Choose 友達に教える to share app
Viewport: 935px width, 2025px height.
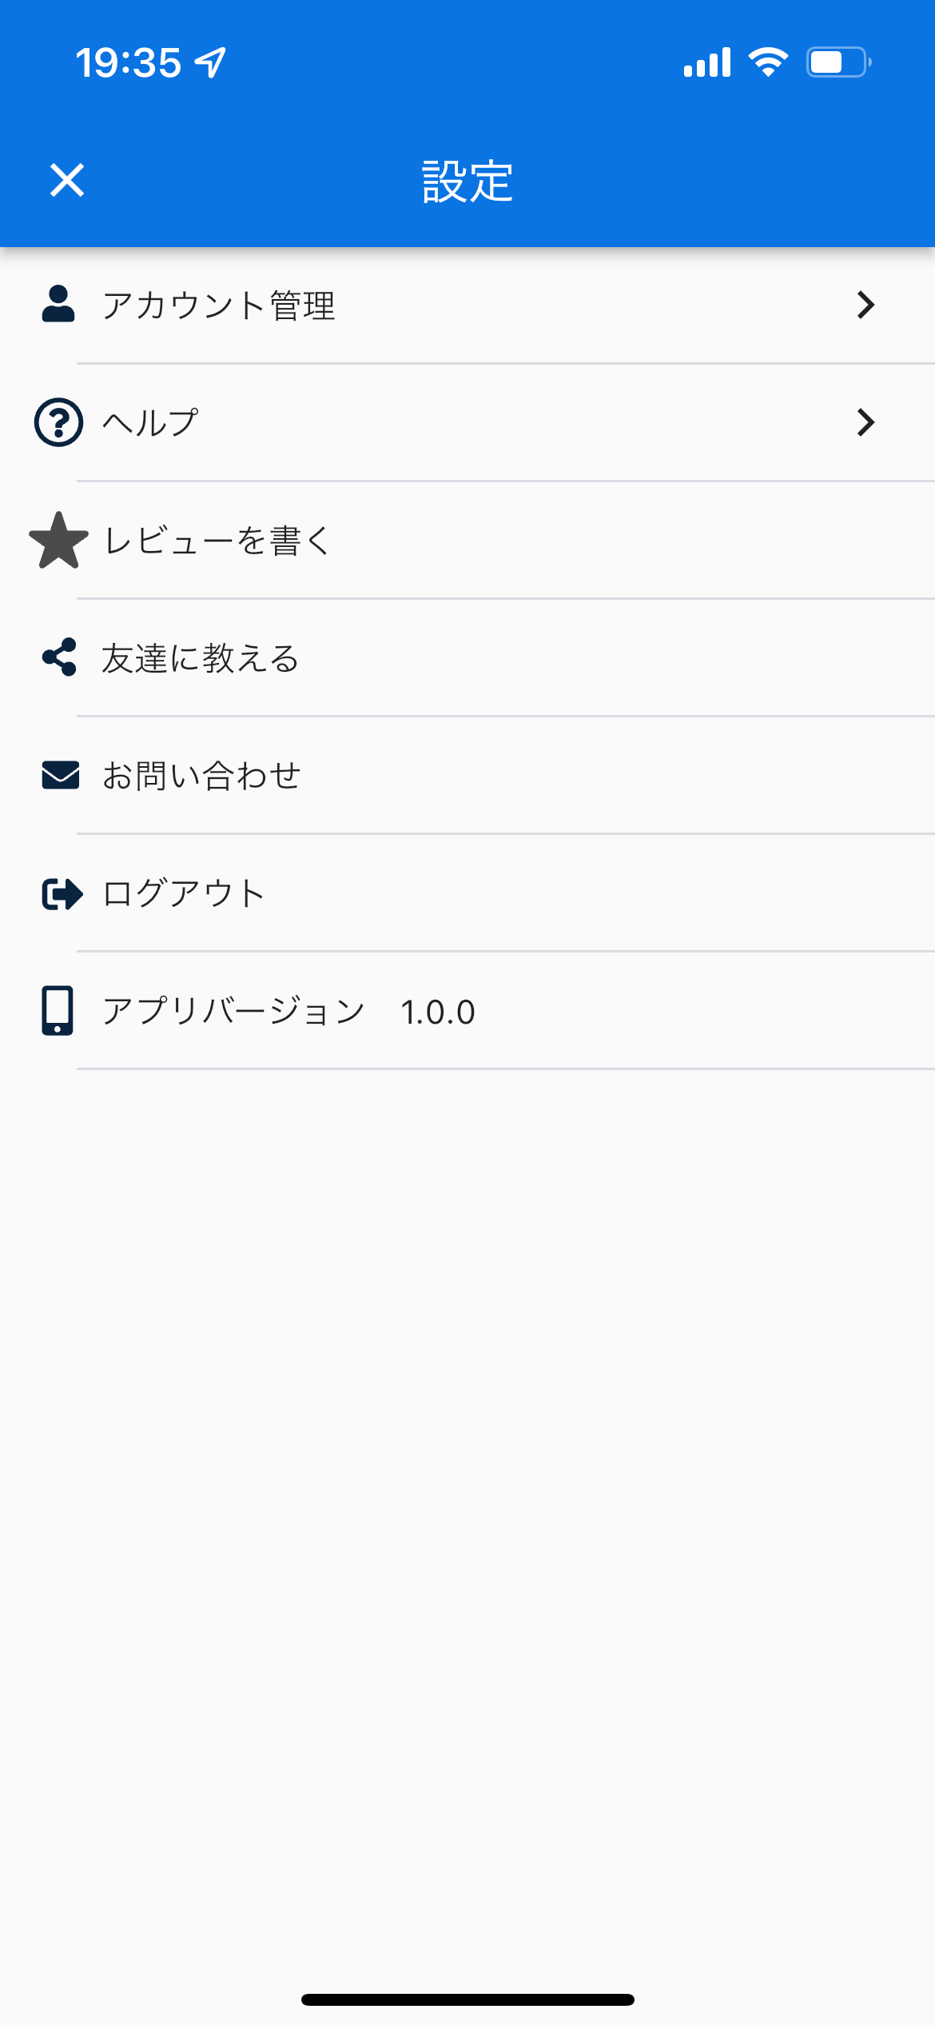(x=200, y=658)
